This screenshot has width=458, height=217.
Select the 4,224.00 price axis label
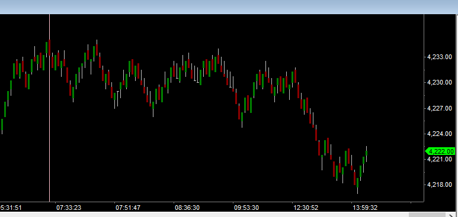[440, 134]
